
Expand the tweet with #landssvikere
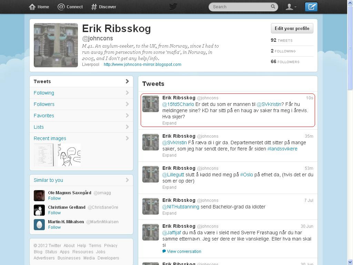tap(169, 155)
